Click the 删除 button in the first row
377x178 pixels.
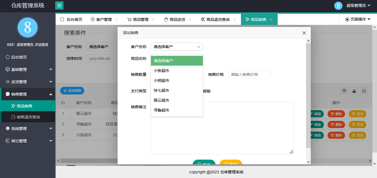(x=336, y=114)
